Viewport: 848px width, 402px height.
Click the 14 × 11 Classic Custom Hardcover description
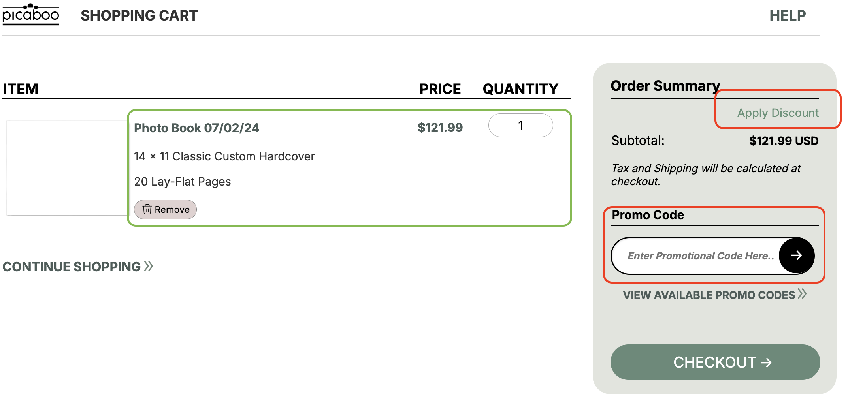(224, 156)
